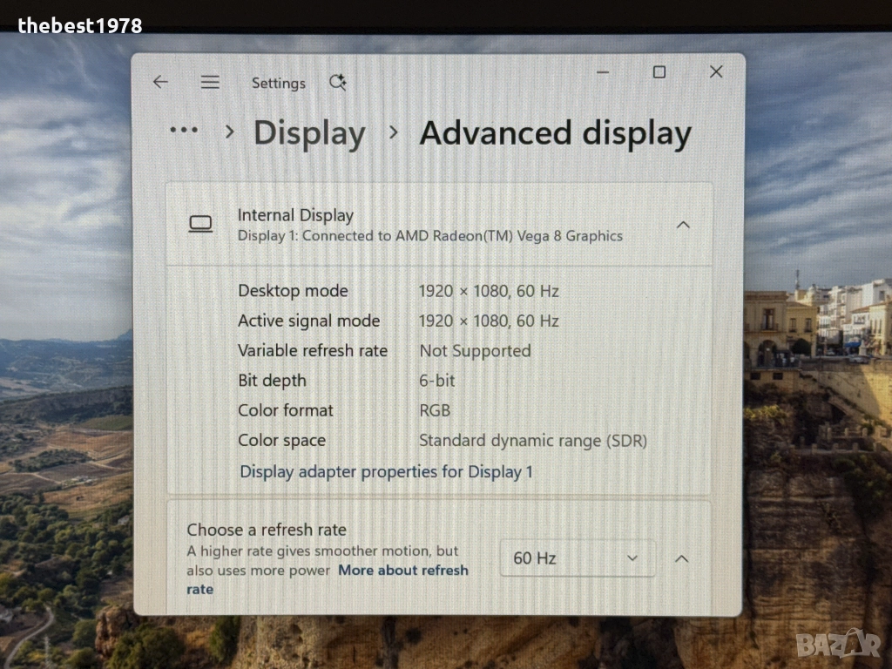Go to the Display breadcrumb page
Screen dimensions: 892x669
(309, 133)
